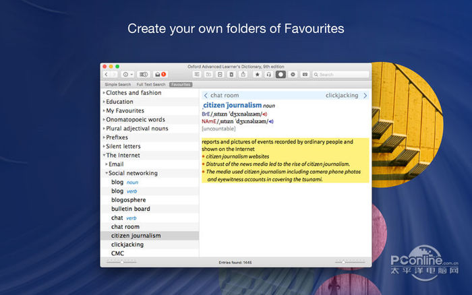Add entry to favourites with star icon
This screenshot has width=472, height=295.
coord(257,74)
